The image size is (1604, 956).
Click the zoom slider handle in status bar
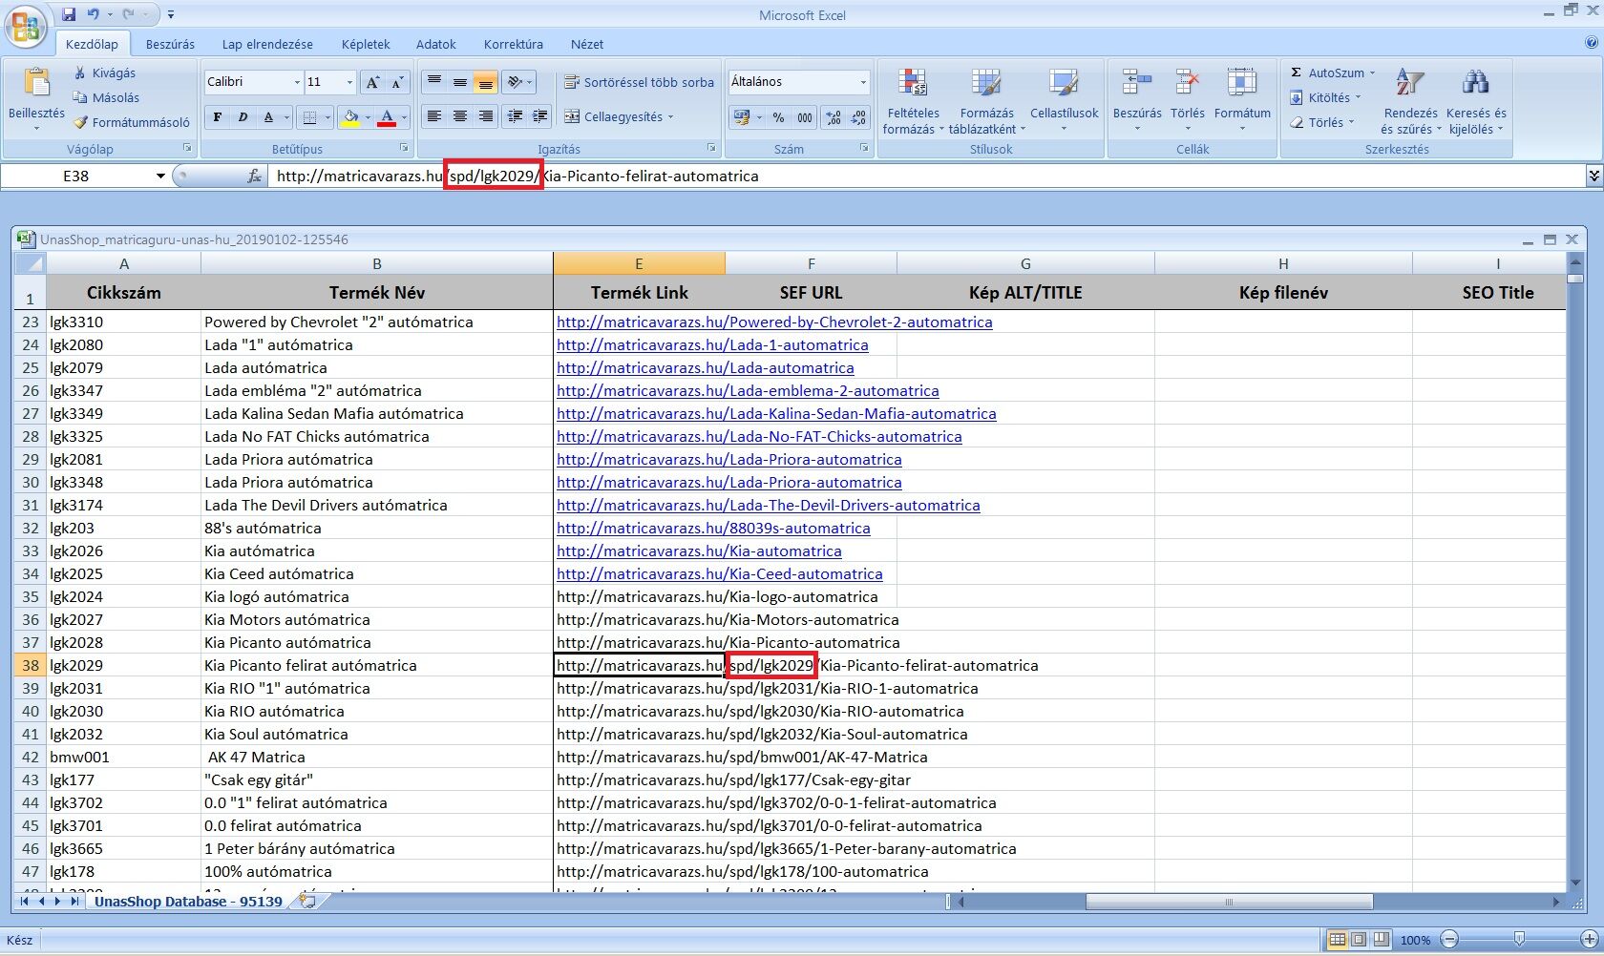tap(1519, 940)
